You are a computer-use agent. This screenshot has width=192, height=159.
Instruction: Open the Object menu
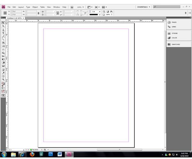(x=35, y=7)
